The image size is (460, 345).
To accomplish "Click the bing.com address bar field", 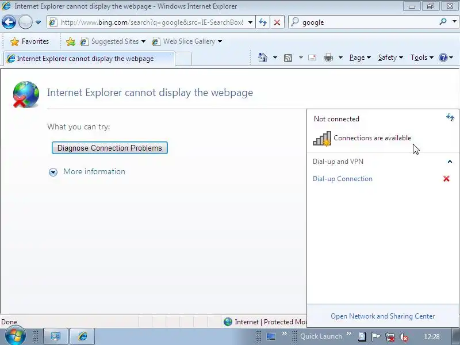I will tap(152, 22).
